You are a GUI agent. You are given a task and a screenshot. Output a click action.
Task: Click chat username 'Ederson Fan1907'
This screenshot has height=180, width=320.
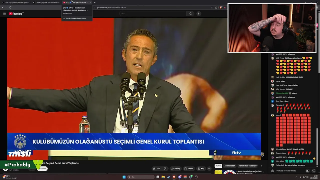(x=282, y=93)
